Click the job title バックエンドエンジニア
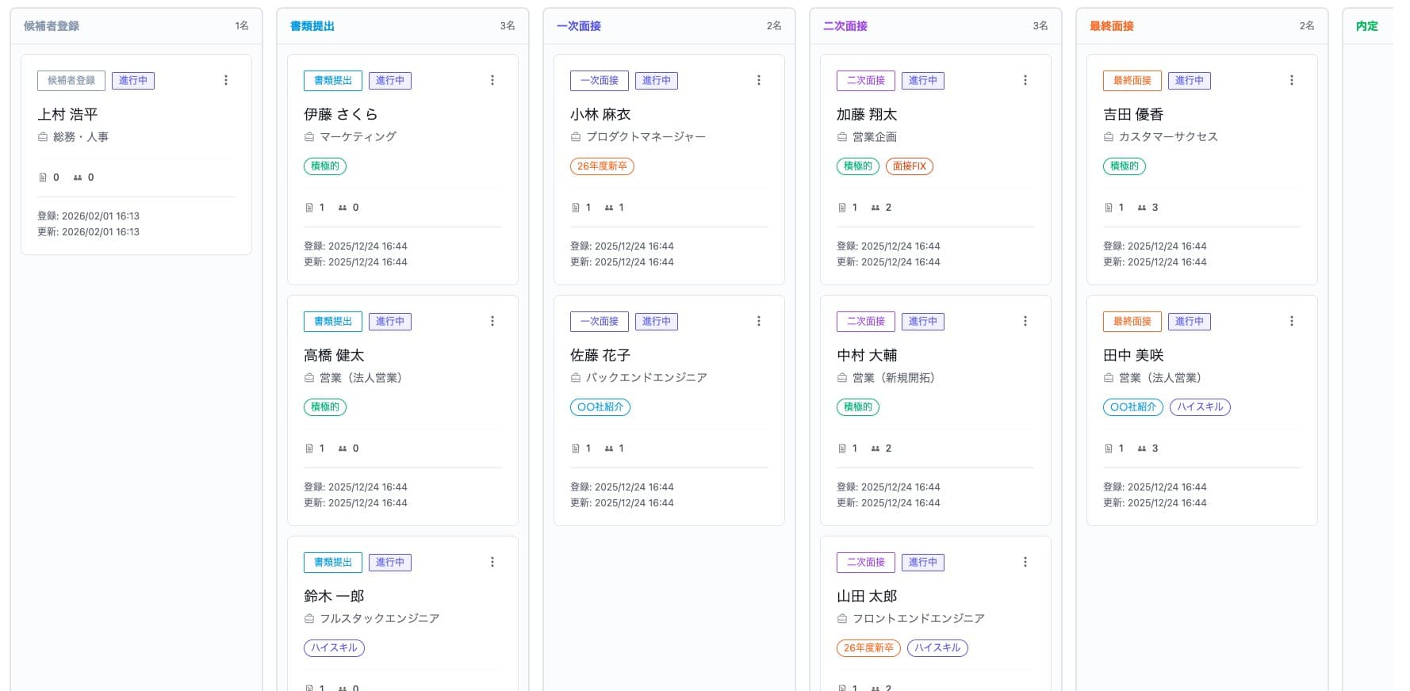This screenshot has width=1410, height=691. [x=646, y=378]
